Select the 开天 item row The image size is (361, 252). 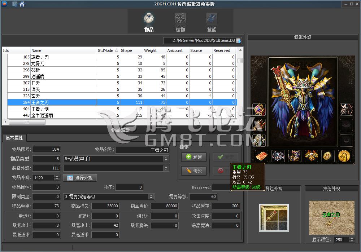coord(122,83)
